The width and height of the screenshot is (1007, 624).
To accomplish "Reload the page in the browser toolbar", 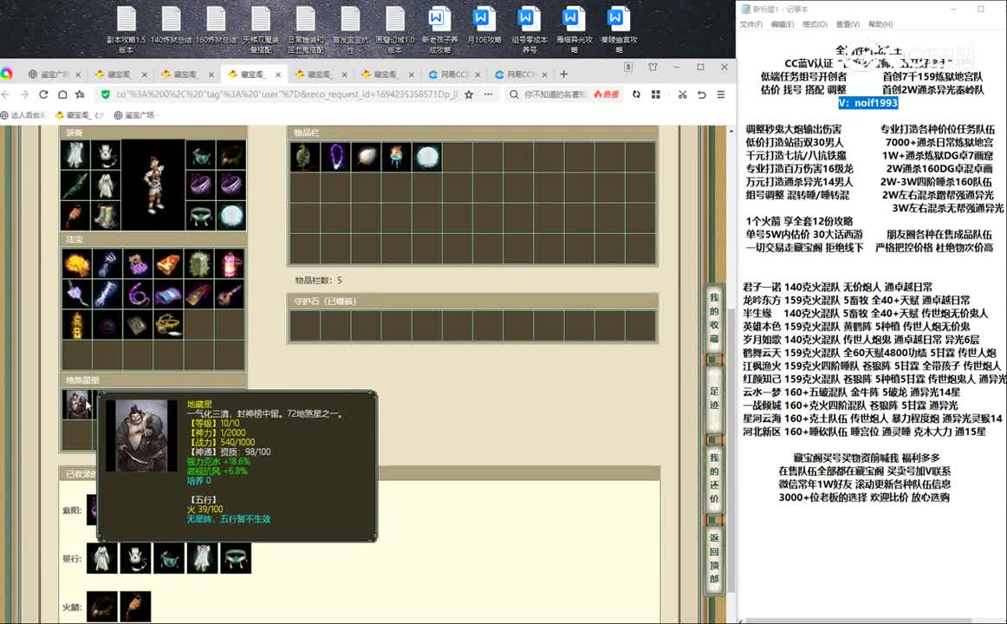I will 43,94.
